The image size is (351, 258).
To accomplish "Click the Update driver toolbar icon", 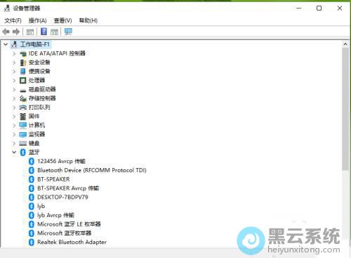I will [54, 32].
